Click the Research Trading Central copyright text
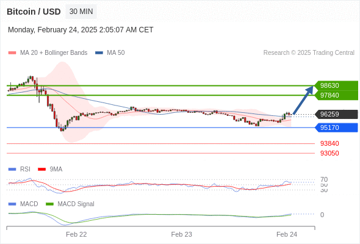The width and height of the screenshot is (360, 244). click(x=309, y=53)
